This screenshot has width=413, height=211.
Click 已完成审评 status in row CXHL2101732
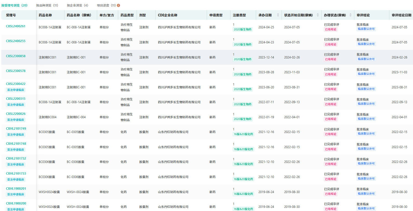pyautogui.click(x=331, y=159)
